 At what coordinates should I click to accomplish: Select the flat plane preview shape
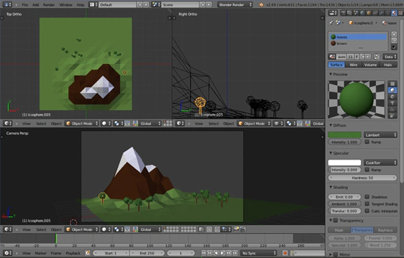click(x=393, y=84)
